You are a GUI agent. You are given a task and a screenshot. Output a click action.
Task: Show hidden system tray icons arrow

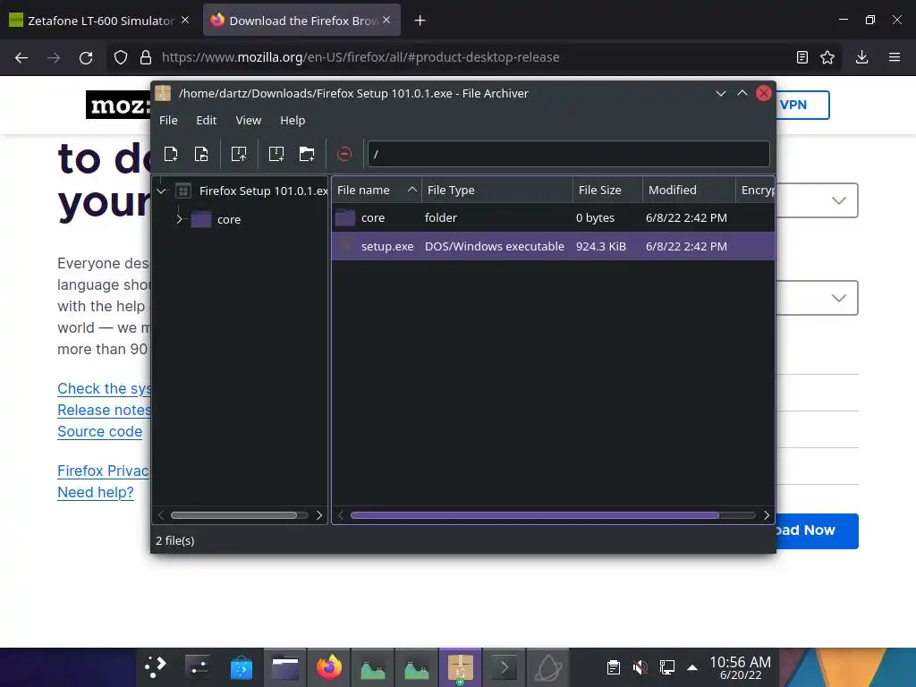coord(692,667)
